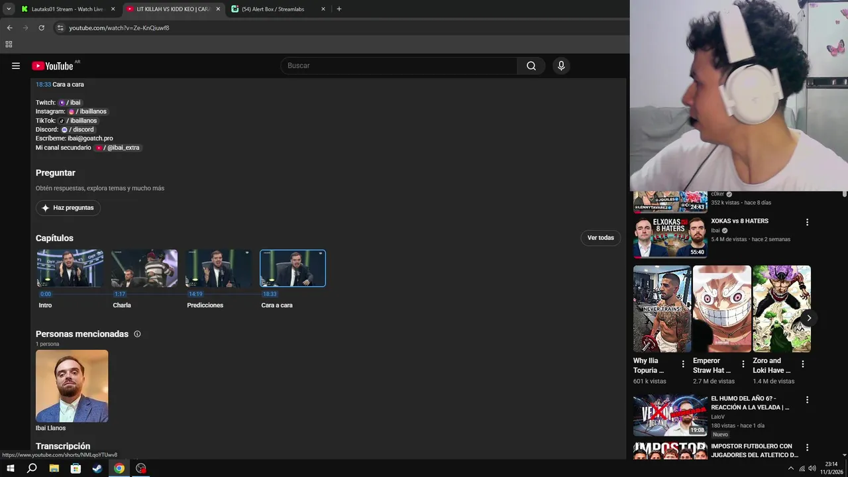Open Steam from the taskbar

point(97,468)
